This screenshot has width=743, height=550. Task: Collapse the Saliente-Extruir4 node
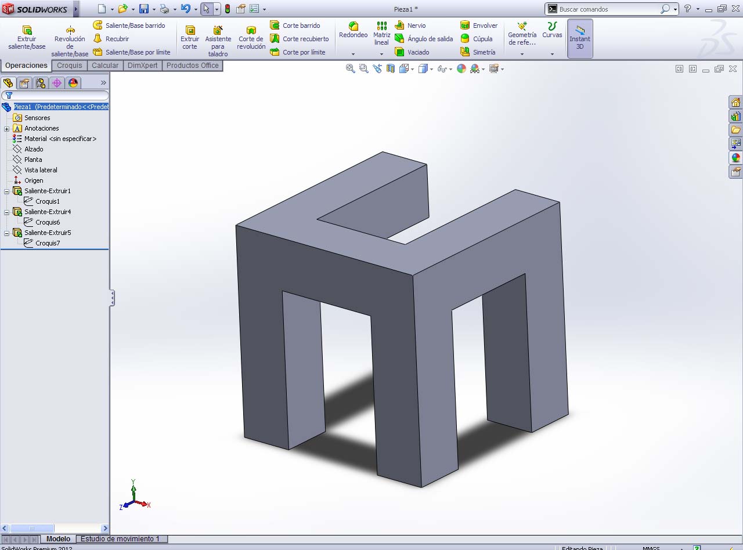point(6,212)
